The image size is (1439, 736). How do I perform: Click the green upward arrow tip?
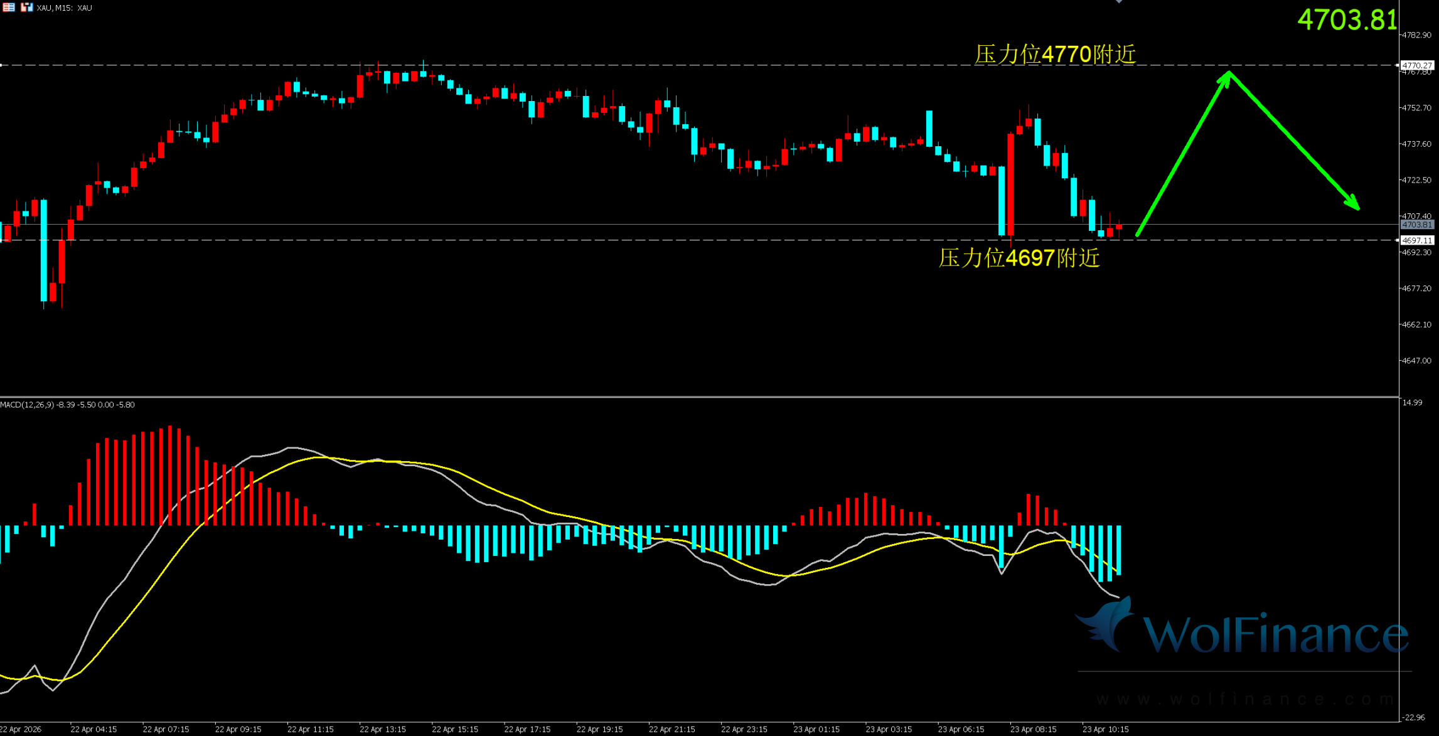click(1228, 75)
